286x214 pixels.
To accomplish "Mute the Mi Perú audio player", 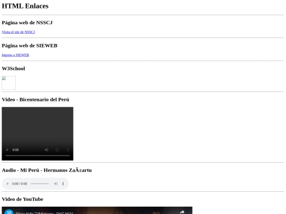I will (56, 183).
